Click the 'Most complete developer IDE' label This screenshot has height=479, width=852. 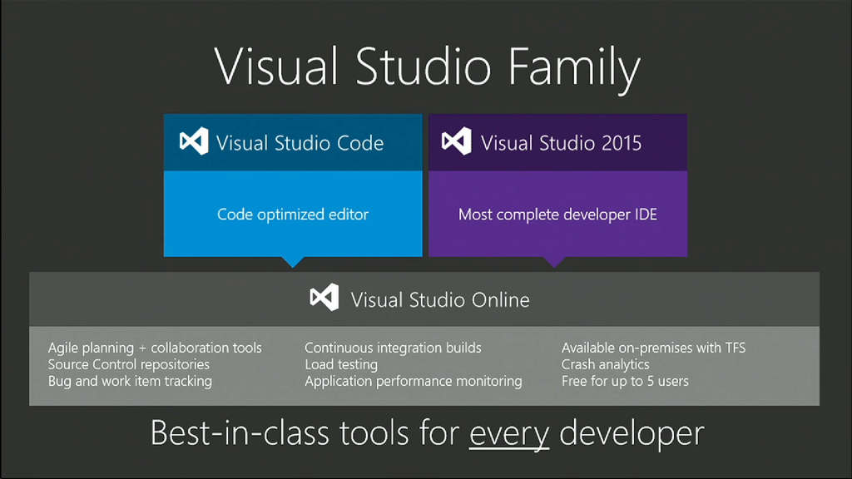point(557,214)
